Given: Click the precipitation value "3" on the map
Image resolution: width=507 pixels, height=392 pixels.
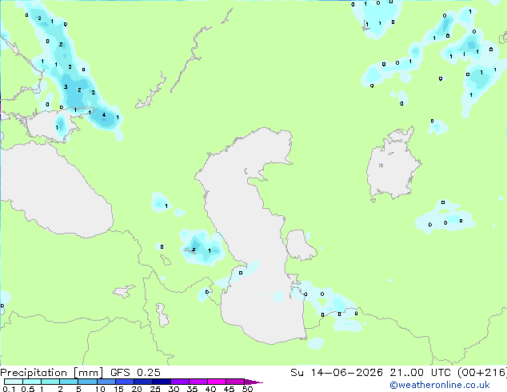Looking at the screenshot, I should coord(66,86).
